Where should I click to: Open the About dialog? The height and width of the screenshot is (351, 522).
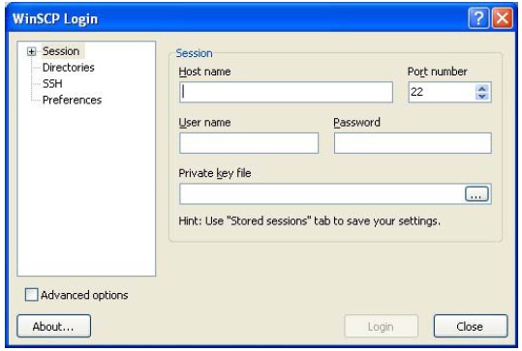pyautogui.click(x=53, y=326)
